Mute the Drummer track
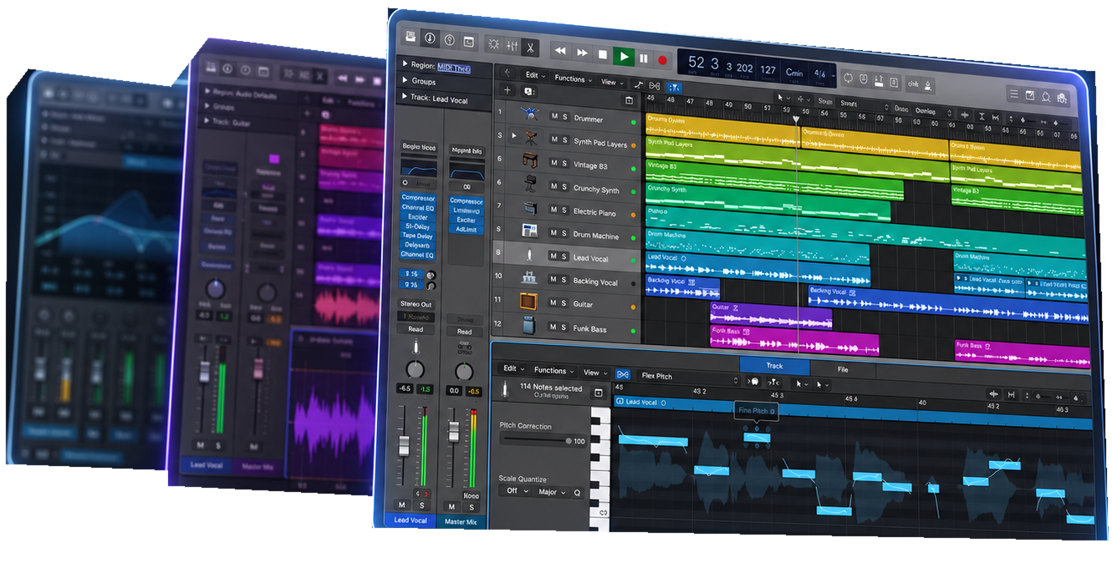 (553, 116)
